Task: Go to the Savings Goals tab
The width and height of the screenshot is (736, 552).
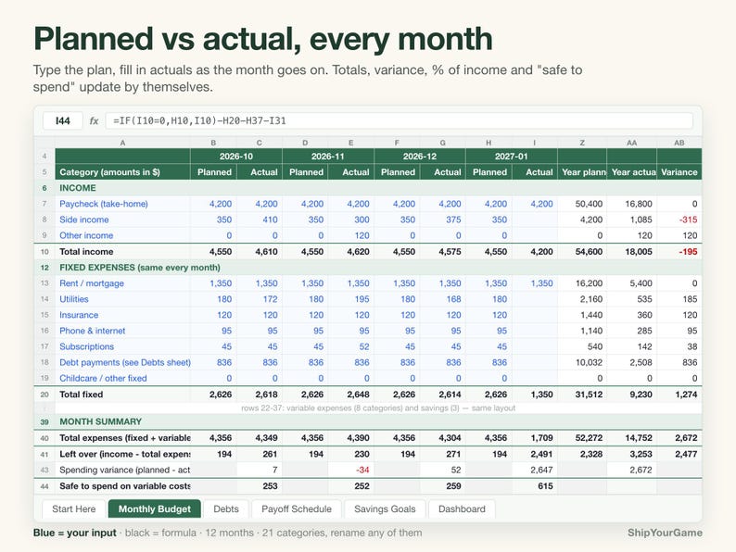Action: click(x=385, y=508)
